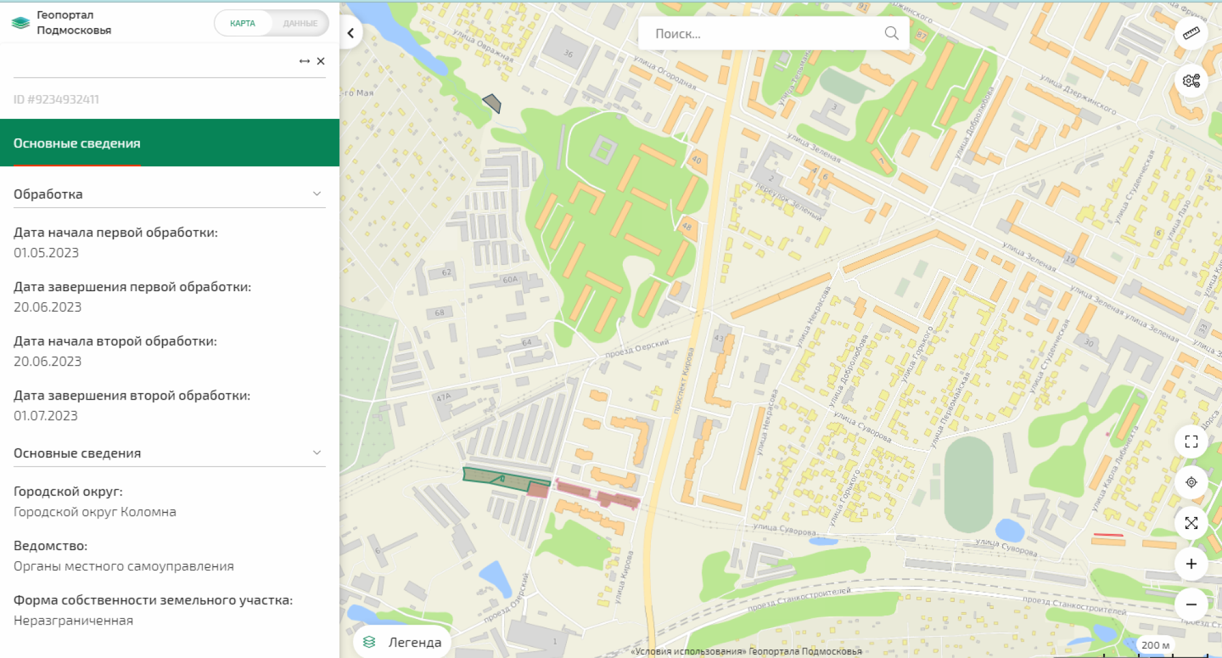Image resolution: width=1222 pixels, height=658 pixels.
Task: Open map settings gear icon
Action: click(1191, 80)
